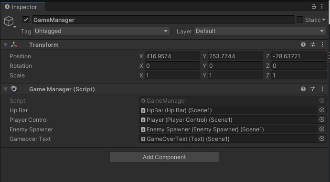Edit the GameManager object name field
Viewport: 330px width, 182px height.
coord(163,20)
